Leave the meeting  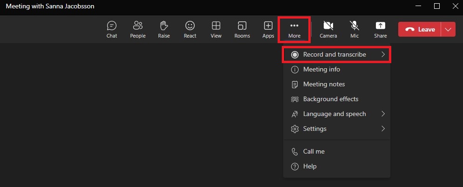420,29
